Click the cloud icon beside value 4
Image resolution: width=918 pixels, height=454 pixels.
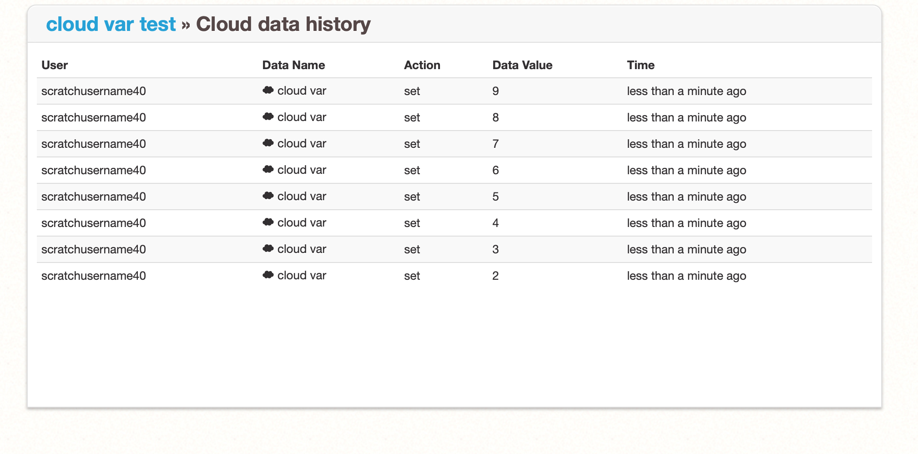click(x=268, y=222)
